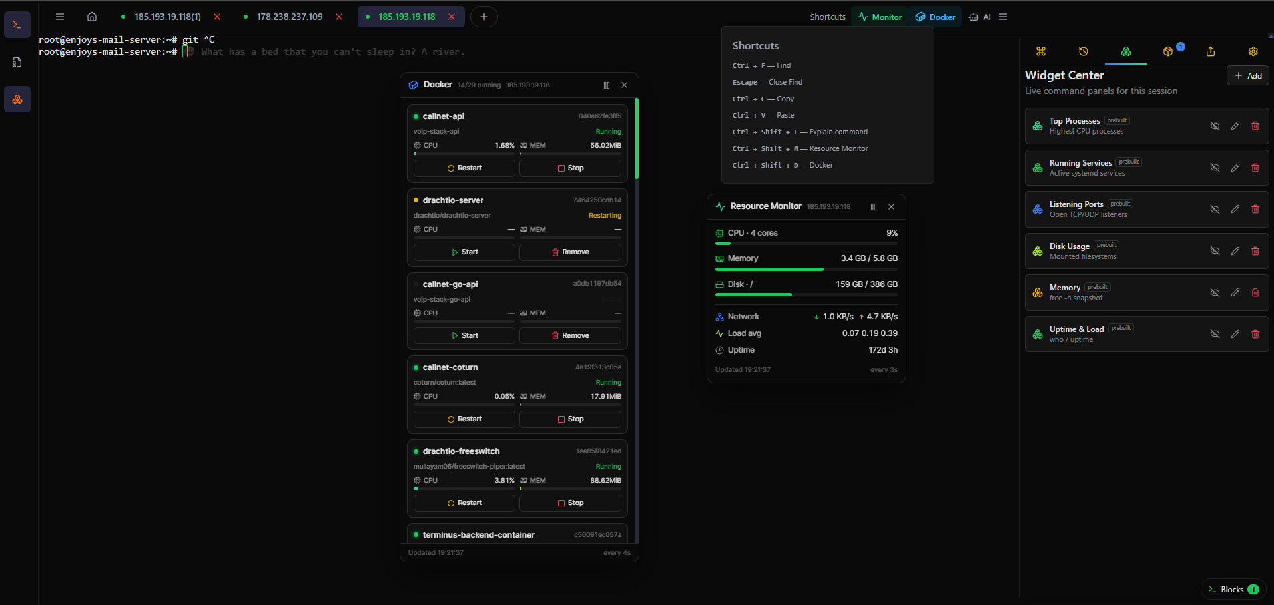This screenshot has width=1274, height=605.
Task: Open the terminal view in left sidebar
Action: pos(17,25)
